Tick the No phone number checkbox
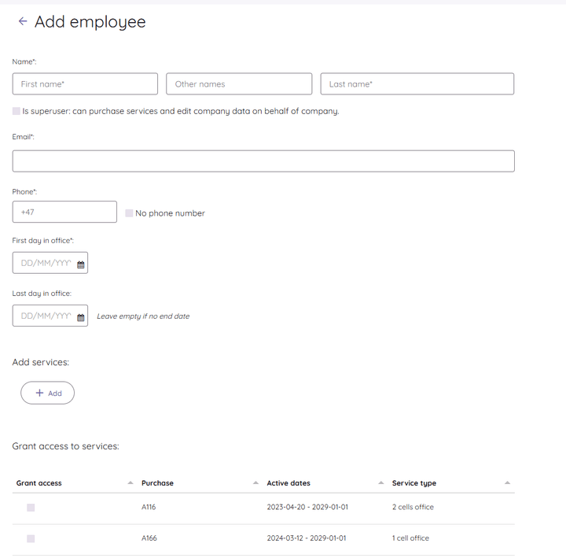This screenshot has height=558, width=566. [x=129, y=212]
